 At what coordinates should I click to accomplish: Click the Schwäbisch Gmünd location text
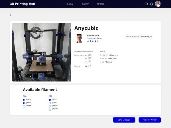tap(95, 38)
